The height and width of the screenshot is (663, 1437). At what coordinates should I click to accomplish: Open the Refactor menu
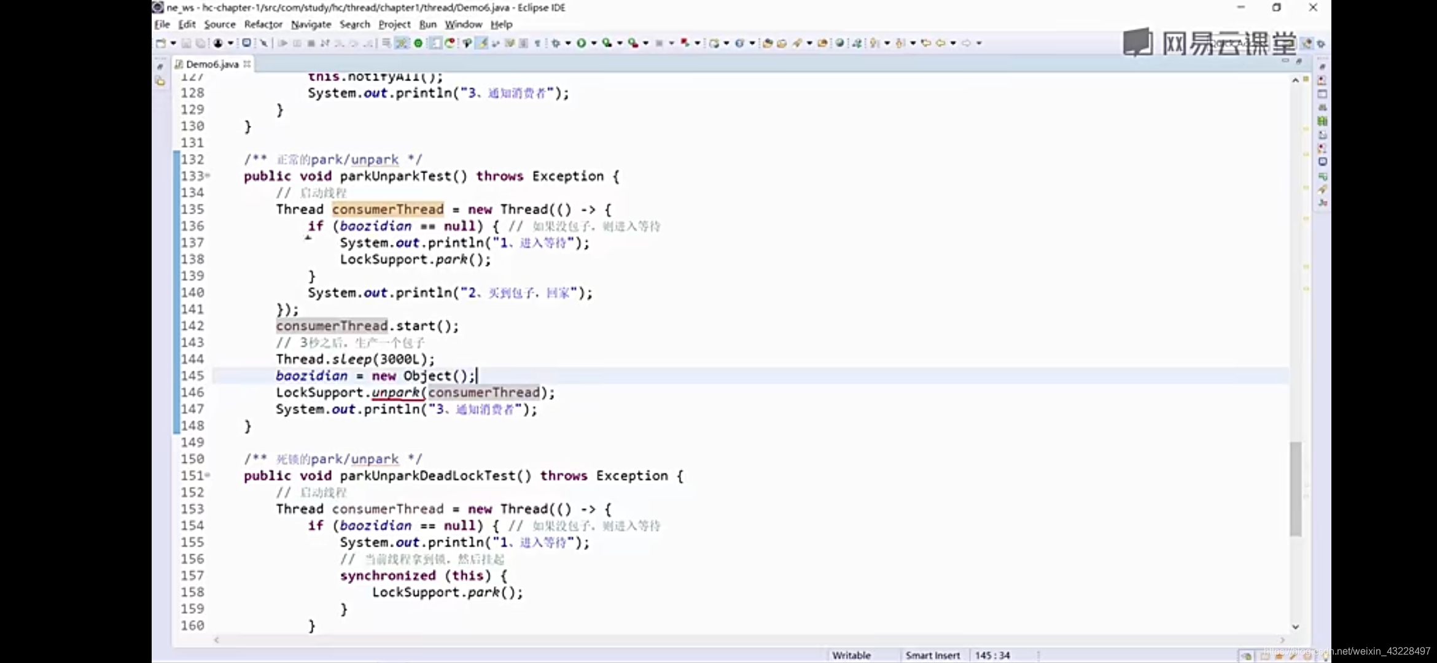click(263, 25)
